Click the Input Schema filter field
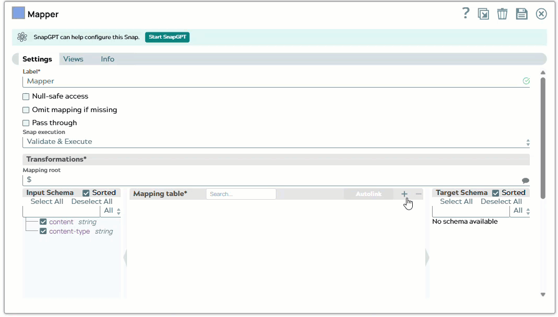Screen dimensions: 558x317 (x=62, y=211)
